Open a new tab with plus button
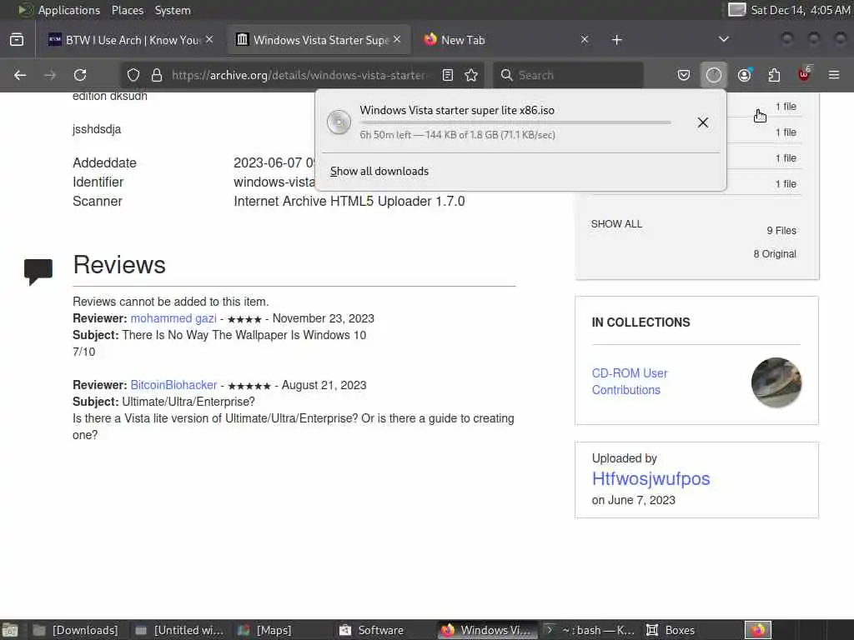The height and width of the screenshot is (640, 854). tap(616, 40)
